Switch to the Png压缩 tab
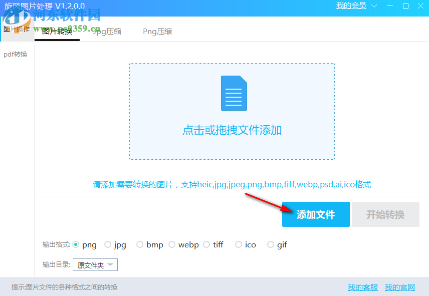 157,31
